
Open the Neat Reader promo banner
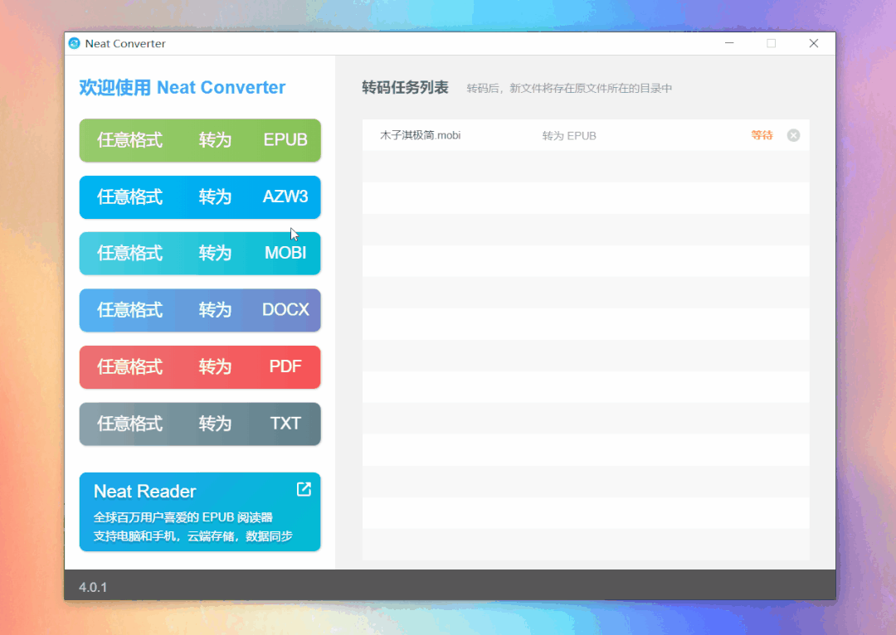point(200,511)
